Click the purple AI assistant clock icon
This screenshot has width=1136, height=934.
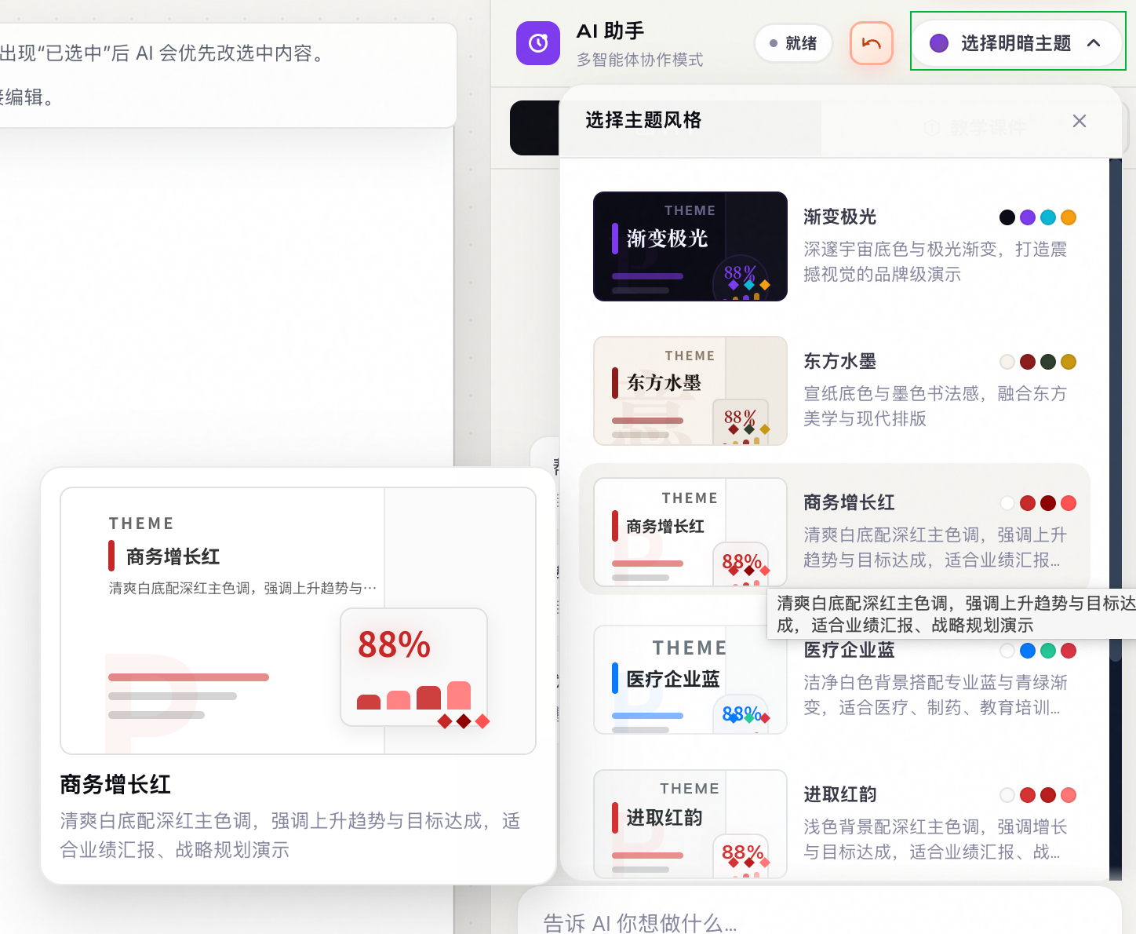[x=538, y=43]
